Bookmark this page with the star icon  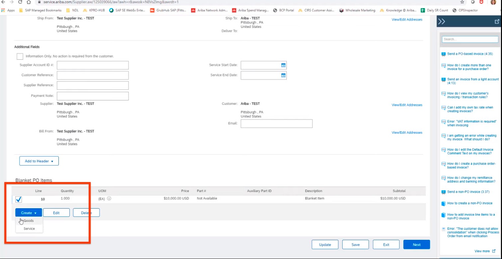pyautogui.click(x=462, y=2)
